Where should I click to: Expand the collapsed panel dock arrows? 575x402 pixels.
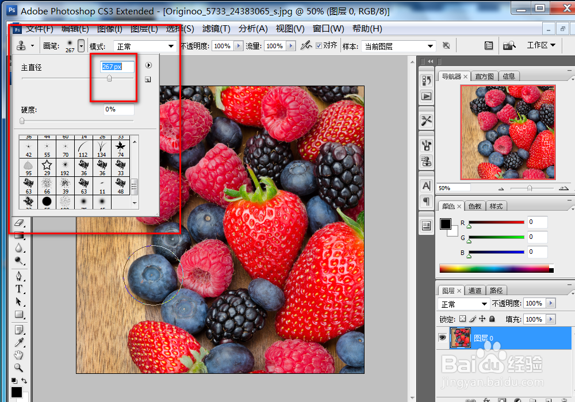[x=430, y=61]
